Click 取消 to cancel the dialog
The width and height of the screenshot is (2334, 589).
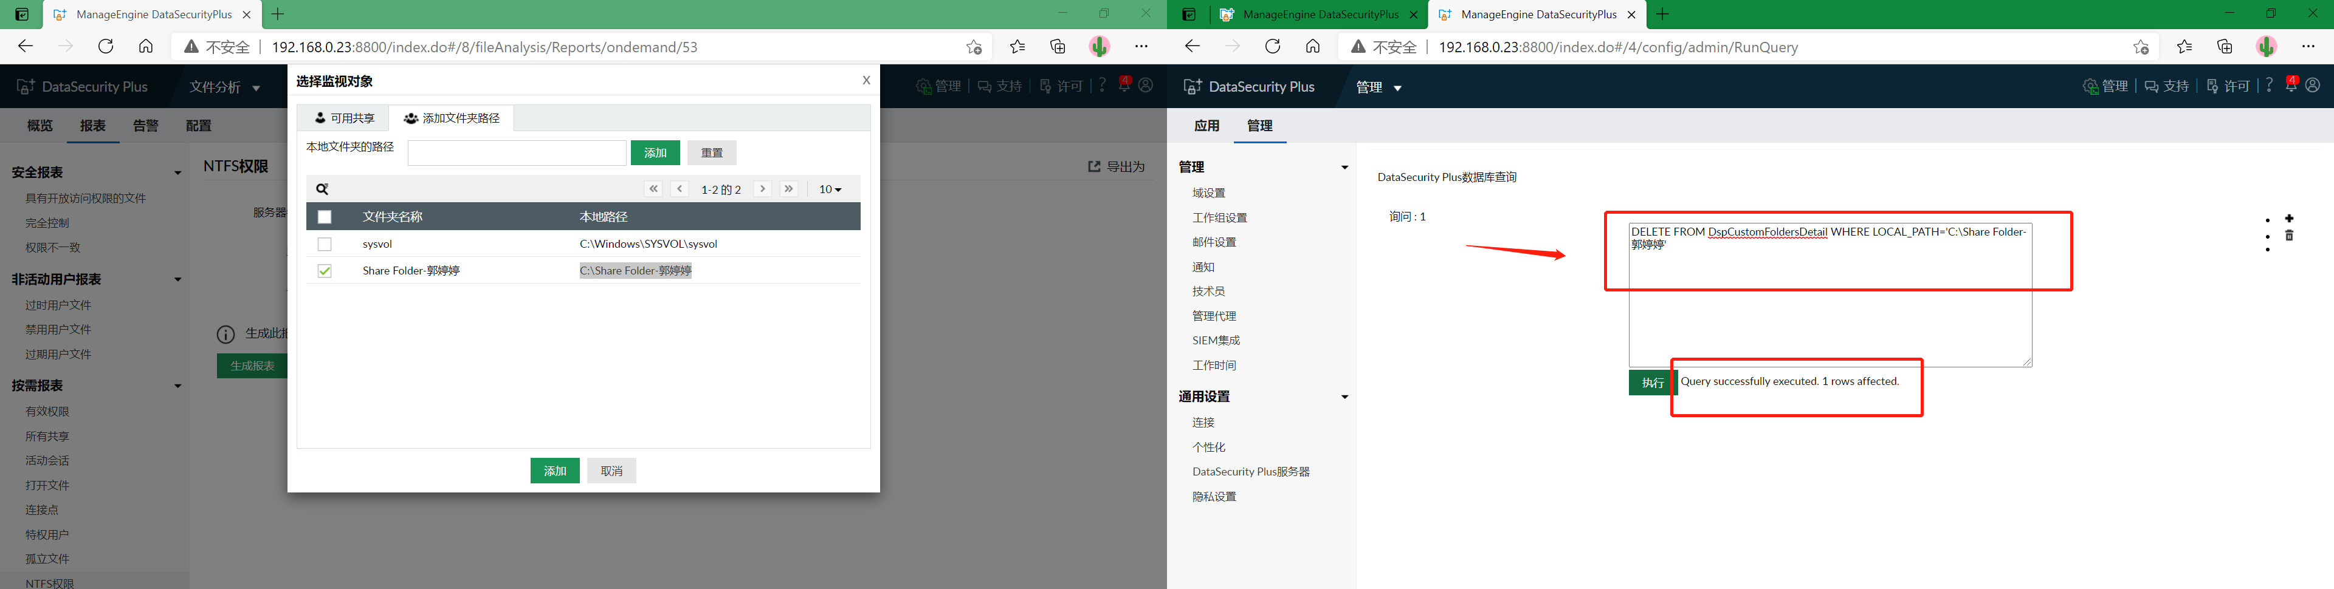coord(611,471)
